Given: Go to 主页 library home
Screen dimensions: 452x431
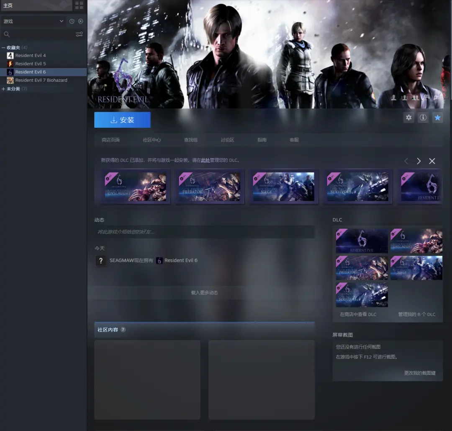Looking at the screenshot, I should [36, 5].
